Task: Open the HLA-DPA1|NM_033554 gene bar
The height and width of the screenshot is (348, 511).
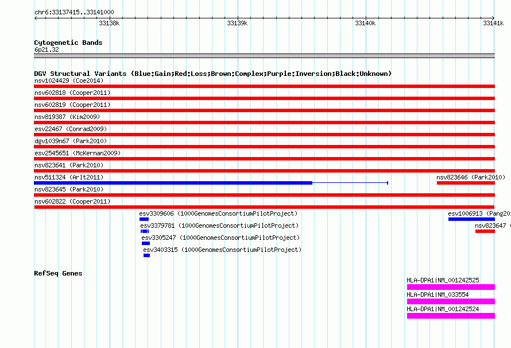Action: click(x=451, y=301)
